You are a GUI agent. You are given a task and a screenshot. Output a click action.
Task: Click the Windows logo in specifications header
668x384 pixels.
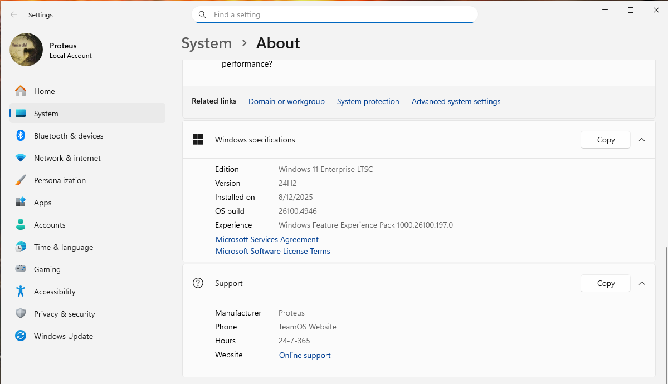pyautogui.click(x=198, y=139)
